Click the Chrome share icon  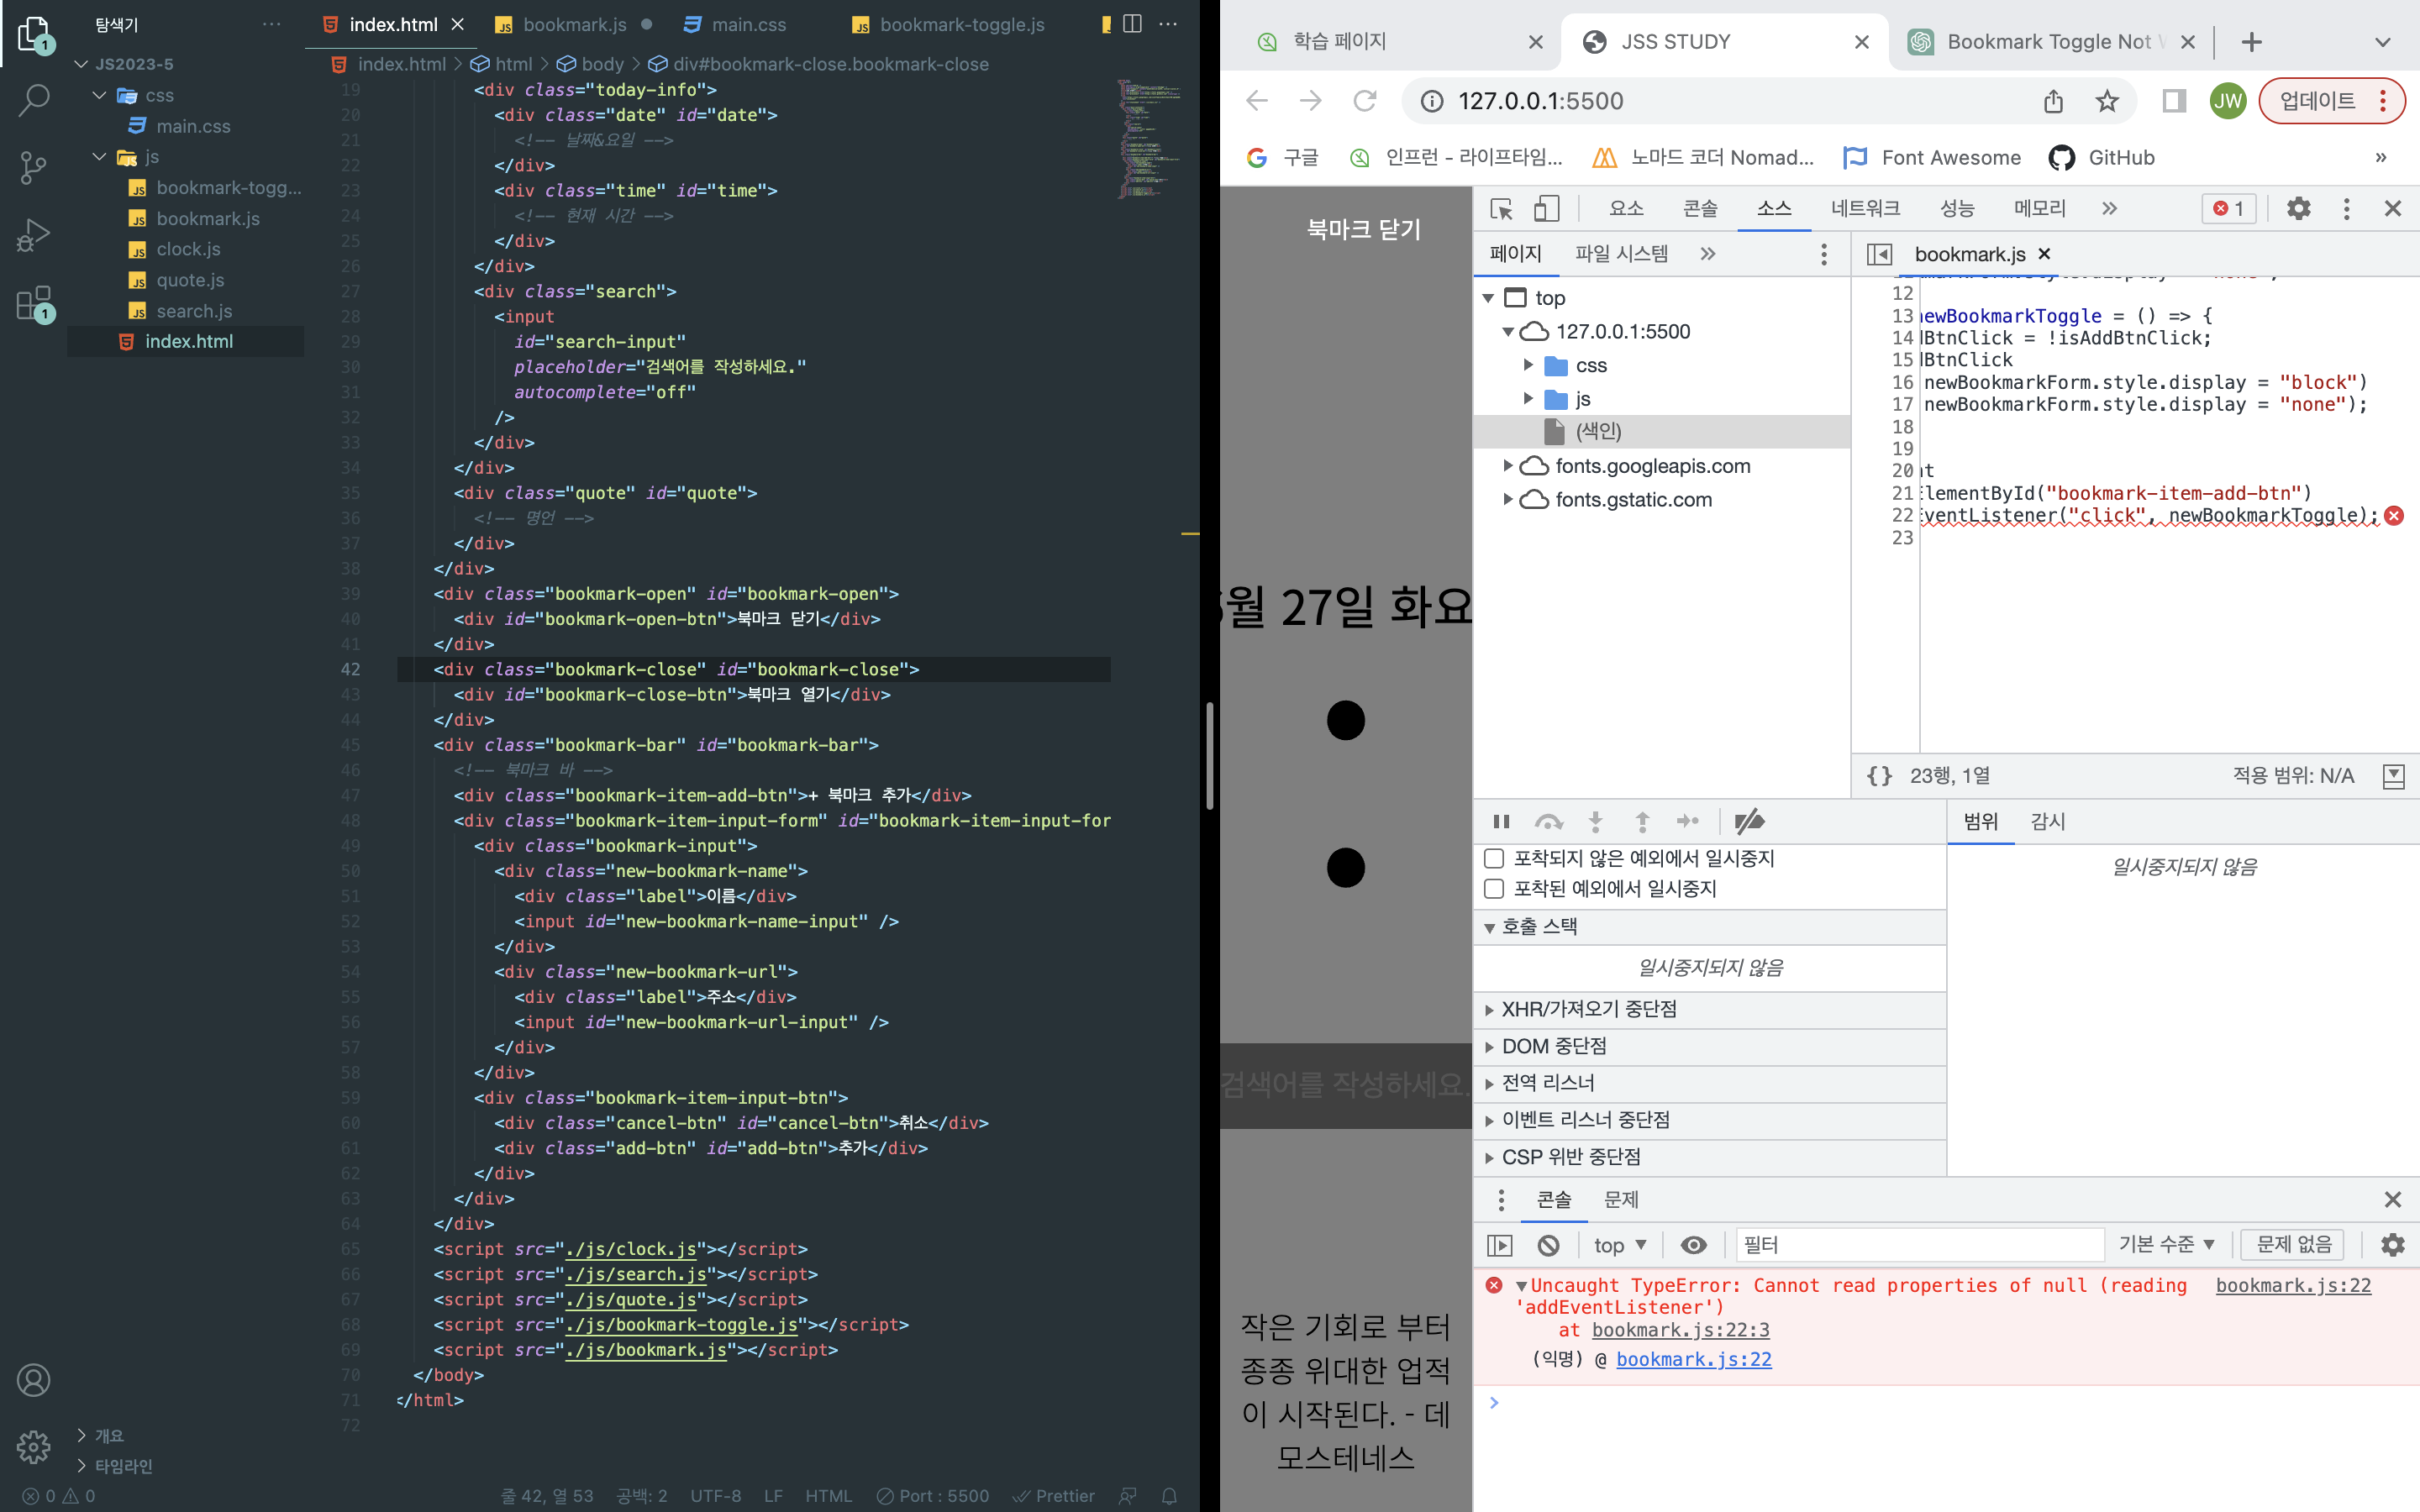(2053, 101)
